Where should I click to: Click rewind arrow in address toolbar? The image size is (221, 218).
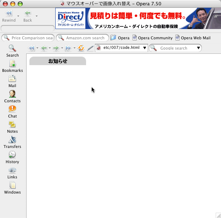[x=32, y=48]
